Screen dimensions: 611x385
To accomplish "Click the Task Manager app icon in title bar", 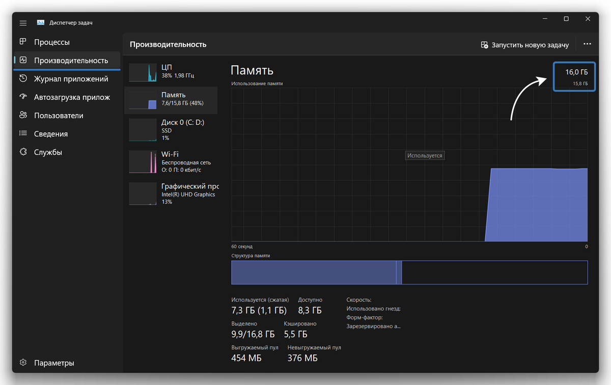I will (x=41, y=23).
